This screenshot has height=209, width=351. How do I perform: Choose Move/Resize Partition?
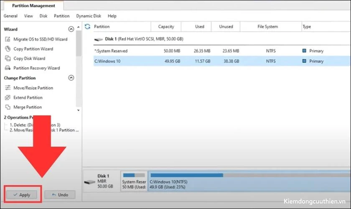[33, 88]
